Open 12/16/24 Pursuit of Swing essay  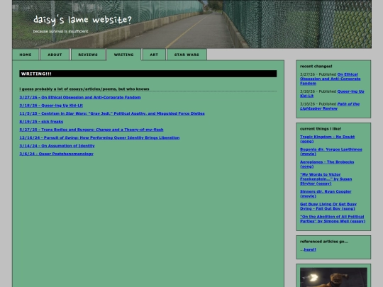[99, 137]
